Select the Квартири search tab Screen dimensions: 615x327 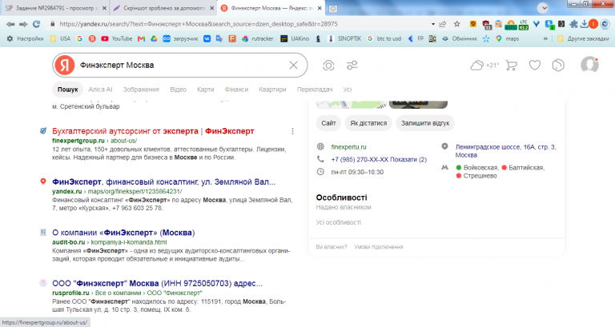[x=272, y=90]
